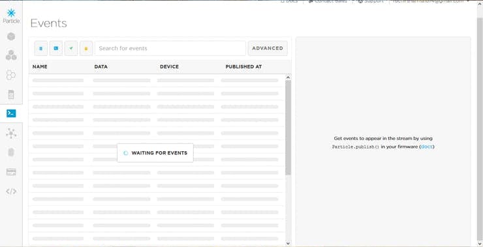Click the Search for events field
Viewport: 483px width, 247px height.
point(170,48)
